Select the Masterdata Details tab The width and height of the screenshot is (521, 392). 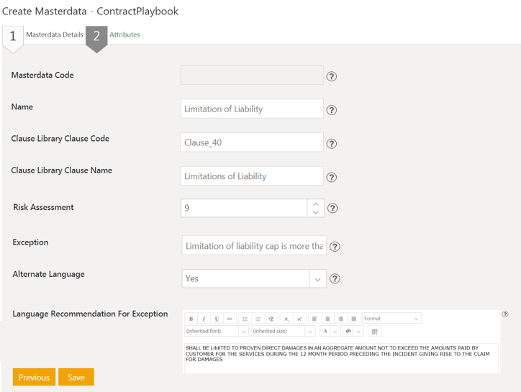point(55,35)
